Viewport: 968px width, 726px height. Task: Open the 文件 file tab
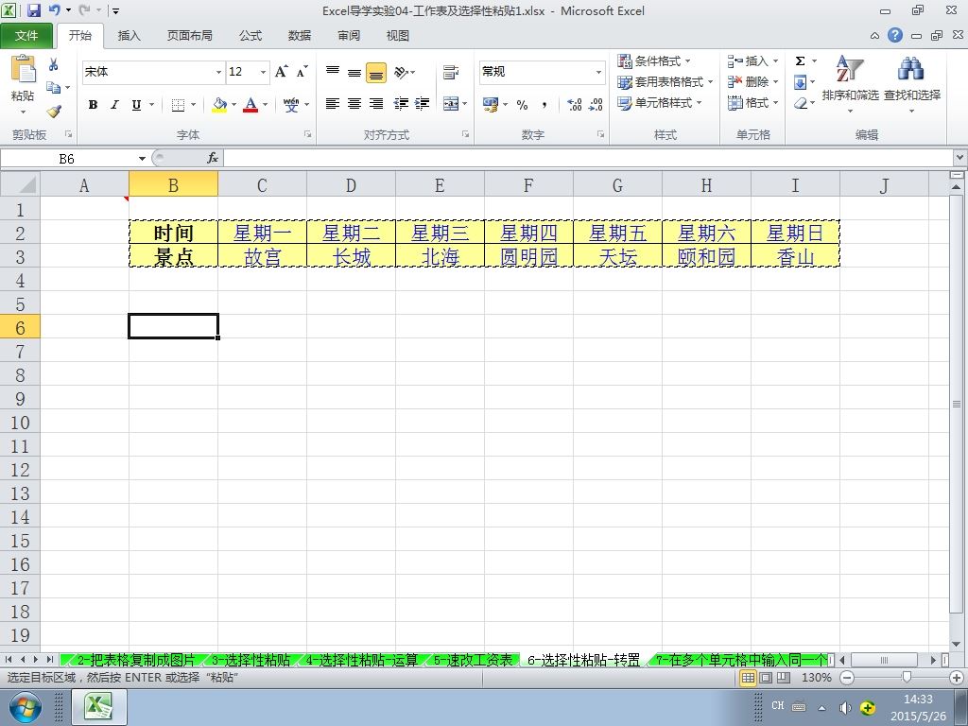tap(26, 36)
